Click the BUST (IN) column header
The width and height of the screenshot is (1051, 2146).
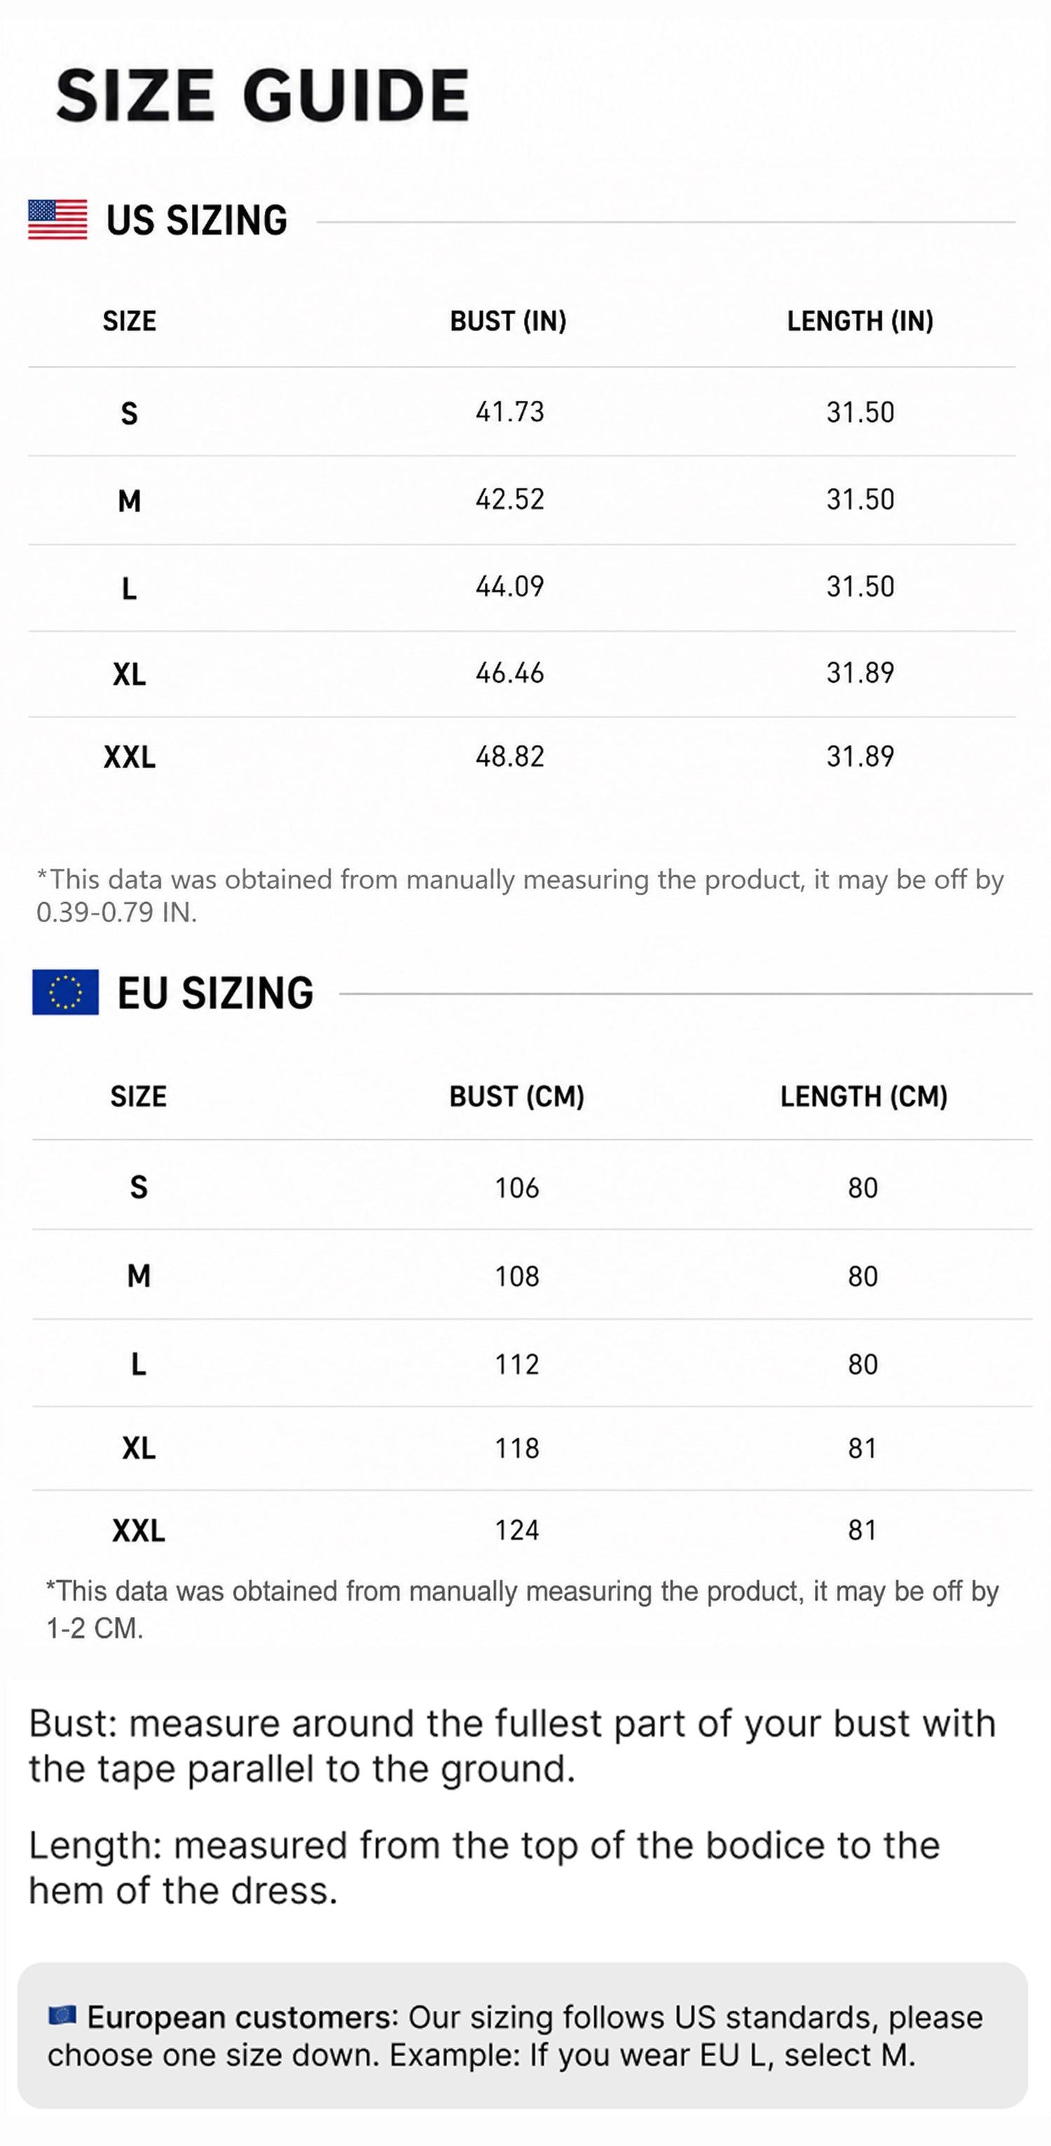pos(508,321)
